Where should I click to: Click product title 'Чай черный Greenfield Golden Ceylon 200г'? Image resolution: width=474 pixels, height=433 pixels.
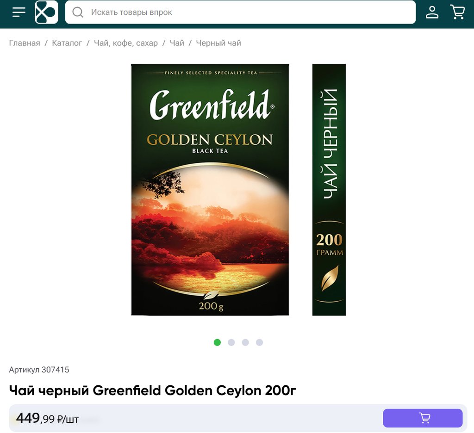152,390
